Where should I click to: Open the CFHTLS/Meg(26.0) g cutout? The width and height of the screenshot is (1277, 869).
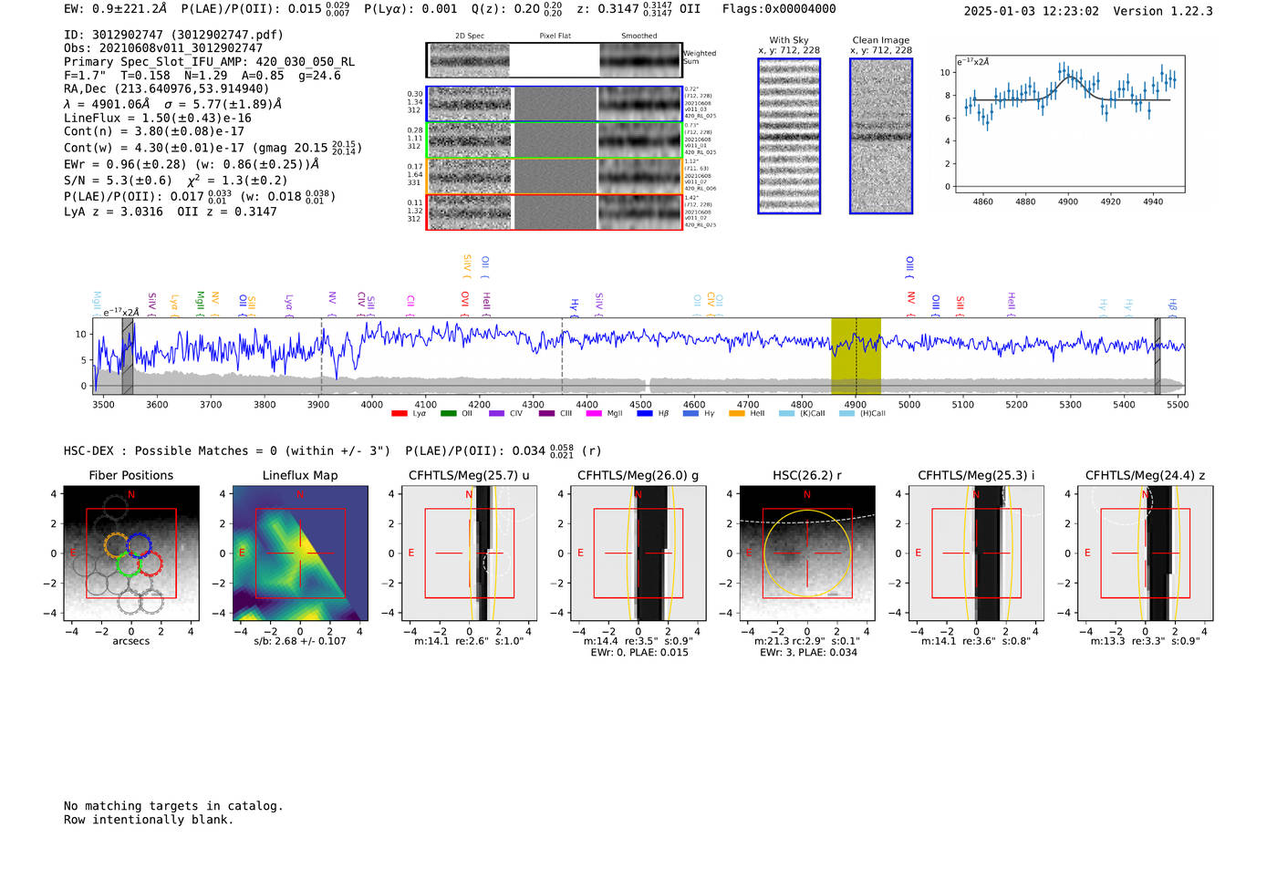(638, 553)
